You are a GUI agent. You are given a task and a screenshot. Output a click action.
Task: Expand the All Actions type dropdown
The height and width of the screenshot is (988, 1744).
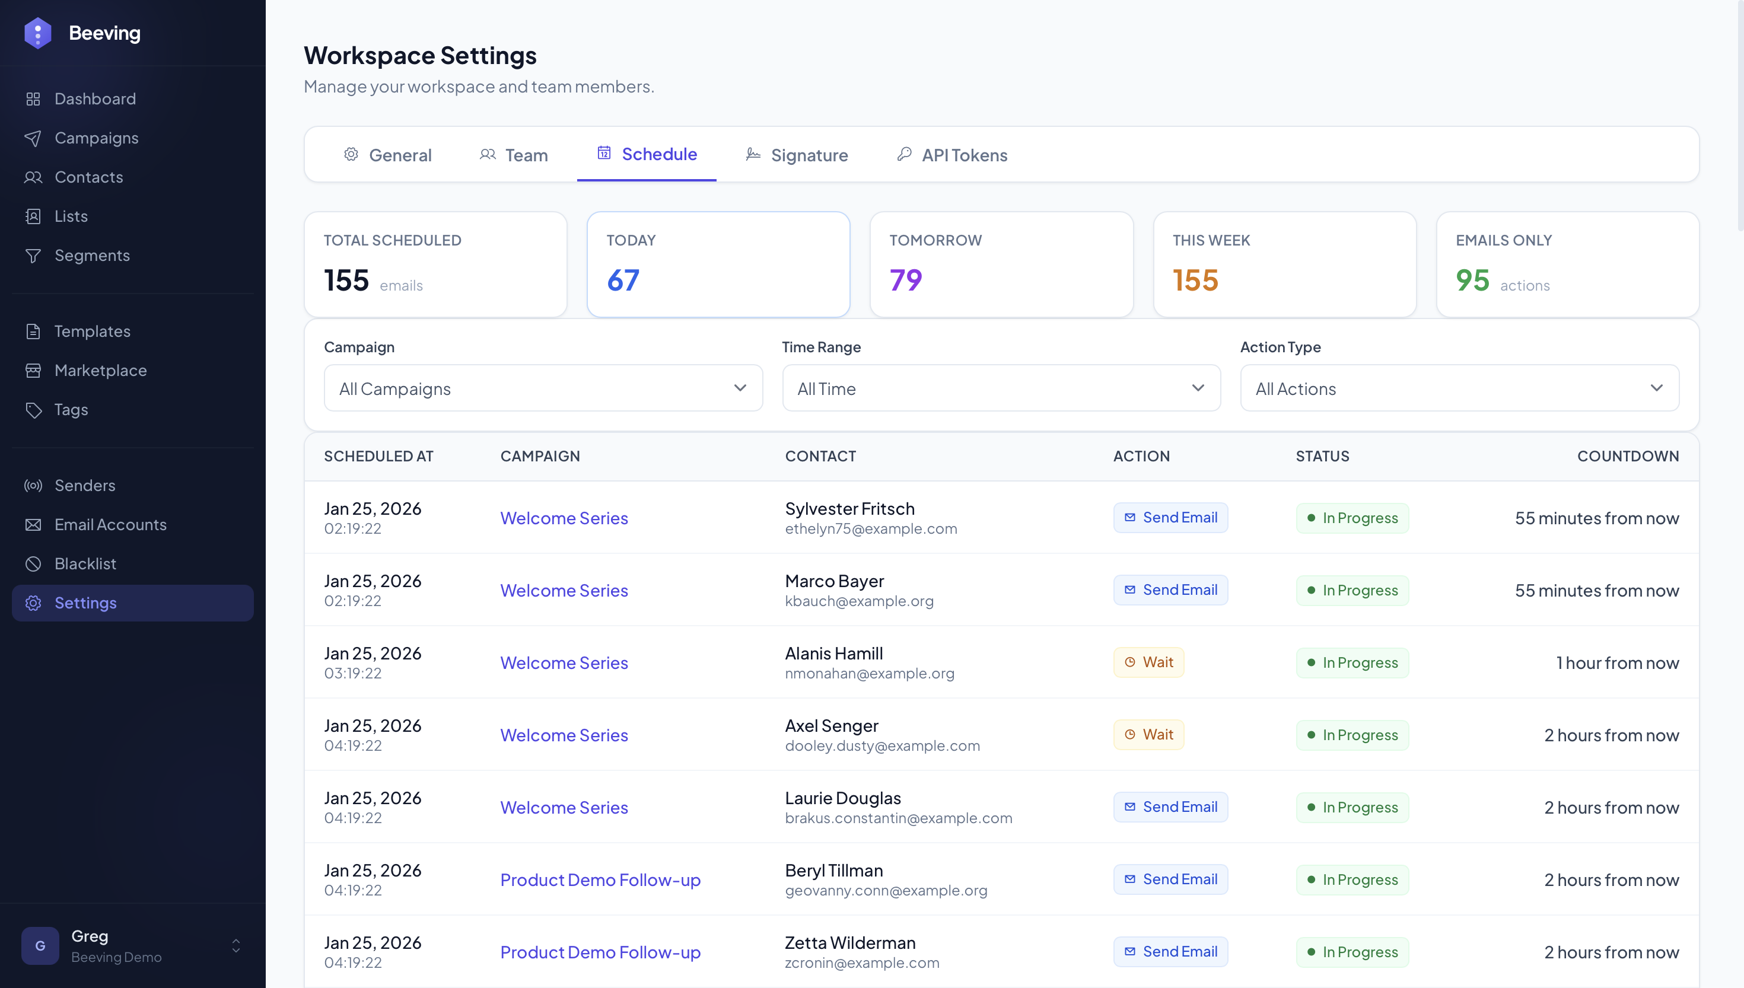pyautogui.click(x=1459, y=388)
